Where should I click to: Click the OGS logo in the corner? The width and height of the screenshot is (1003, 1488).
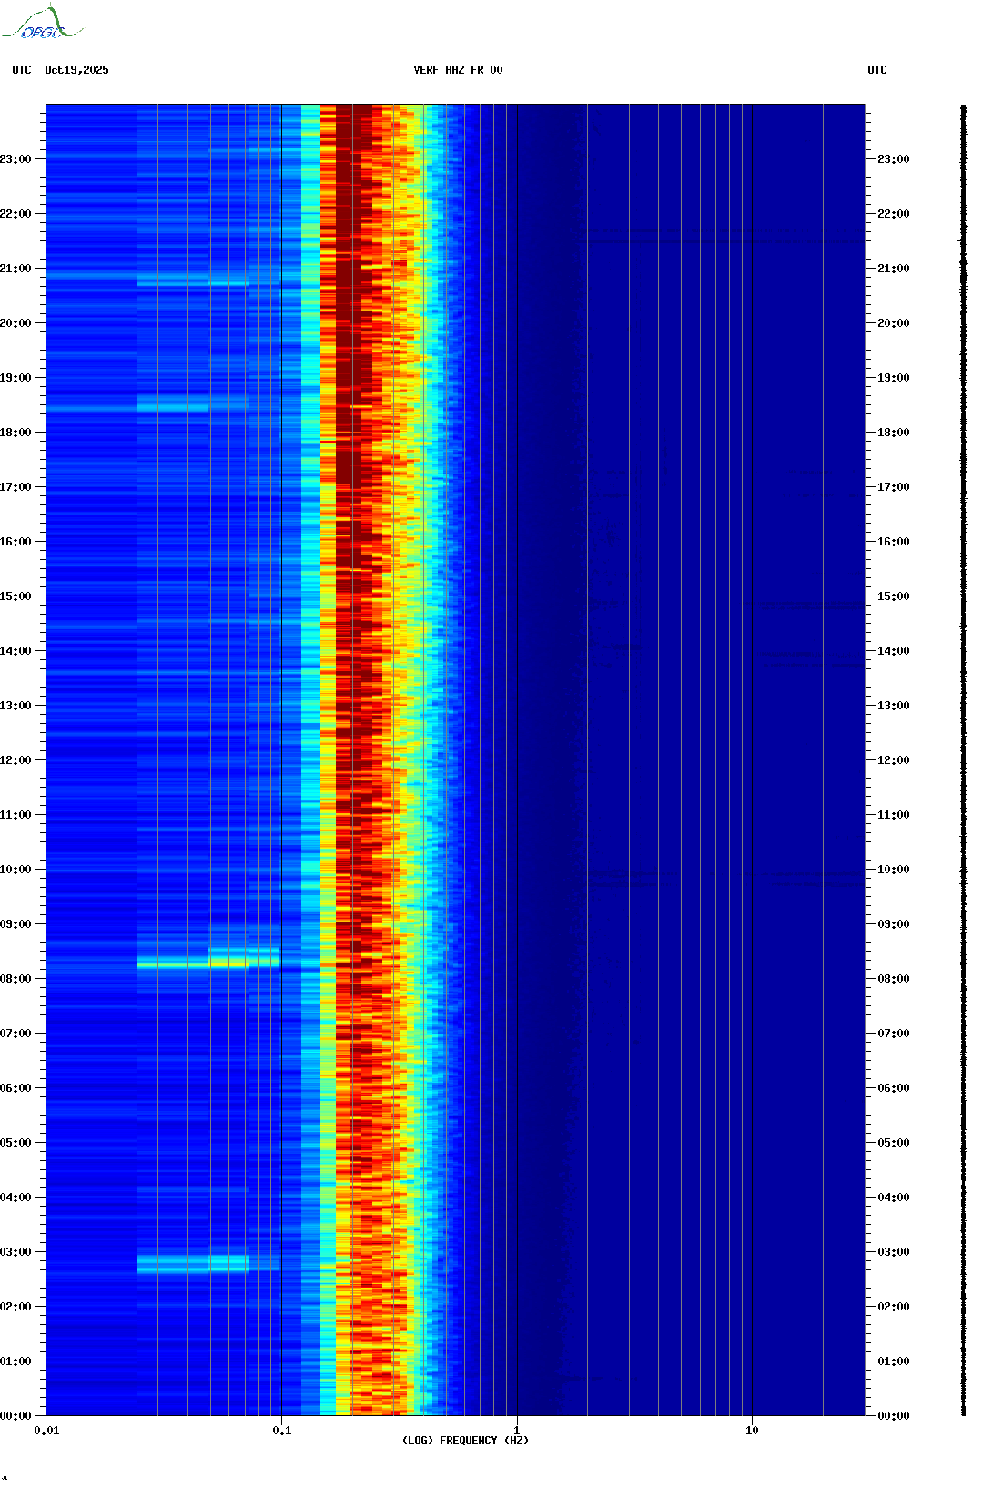pyautogui.click(x=42, y=23)
